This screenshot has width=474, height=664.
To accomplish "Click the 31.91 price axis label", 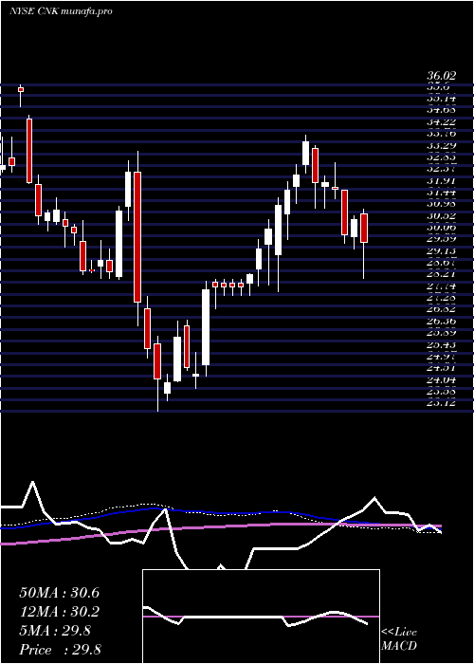I will tap(442, 181).
